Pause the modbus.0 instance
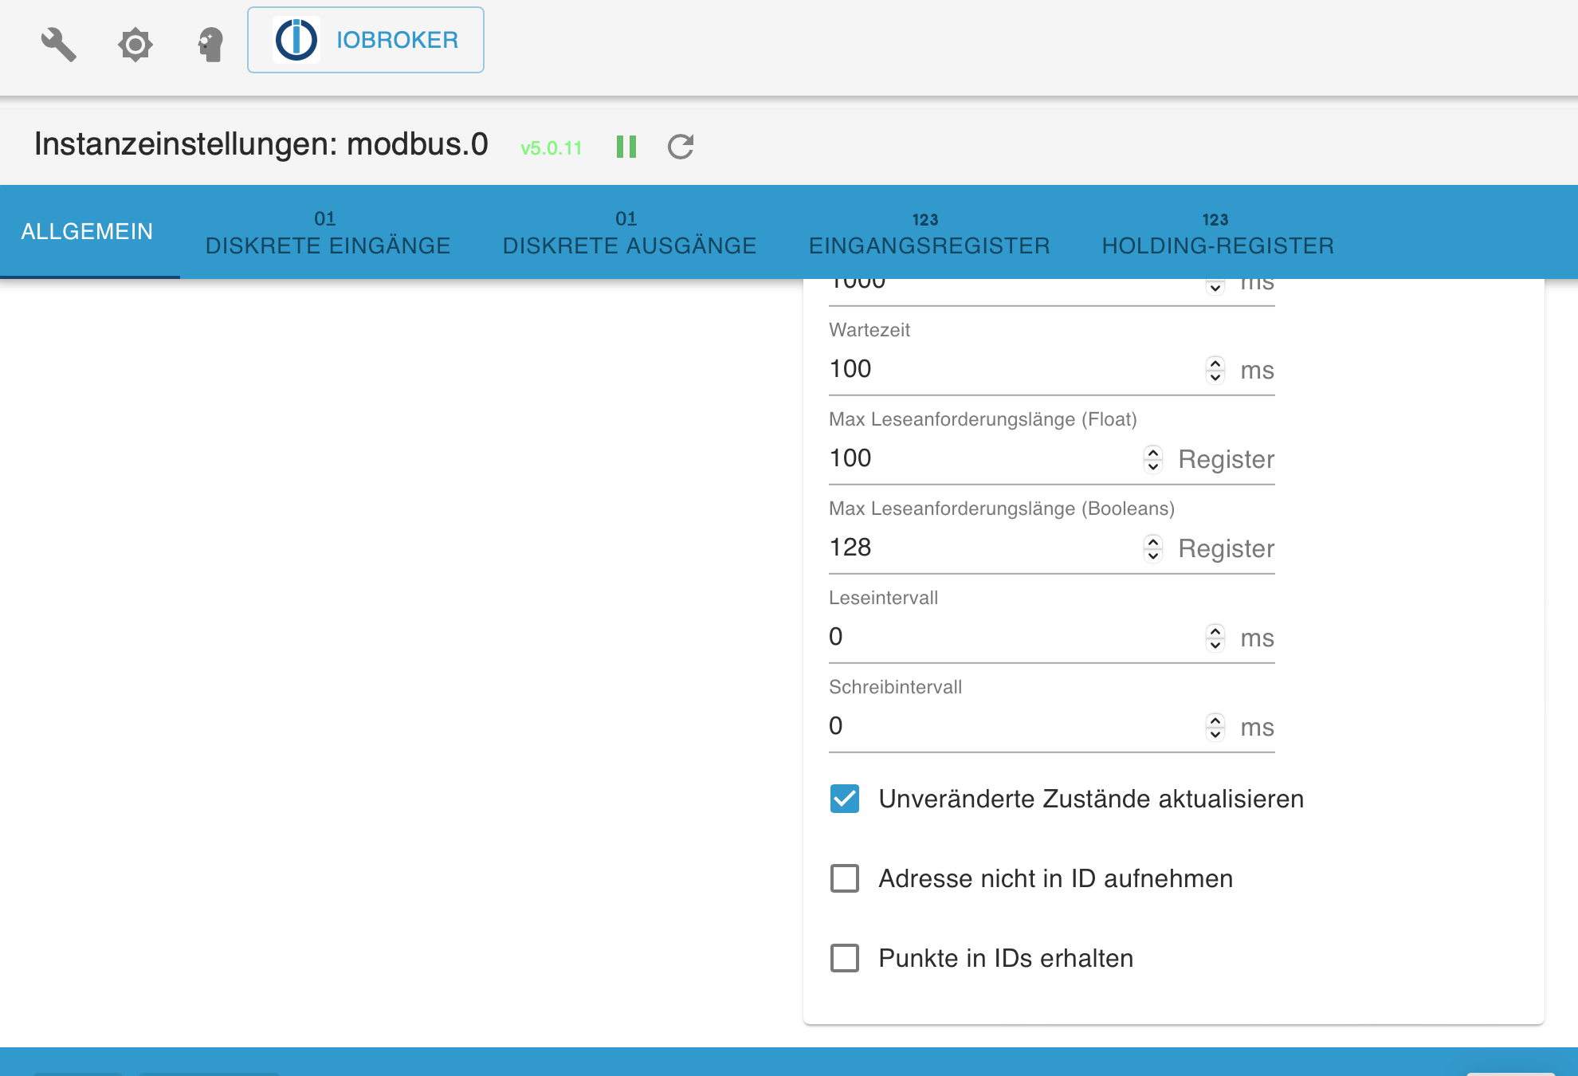 click(626, 147)
